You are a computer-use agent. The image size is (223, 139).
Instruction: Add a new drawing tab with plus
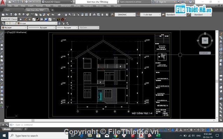tap(52, 10)
